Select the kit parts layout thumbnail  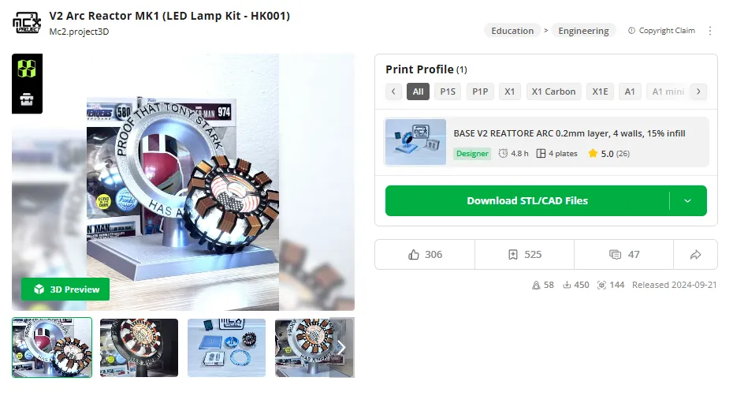[227, 348]
